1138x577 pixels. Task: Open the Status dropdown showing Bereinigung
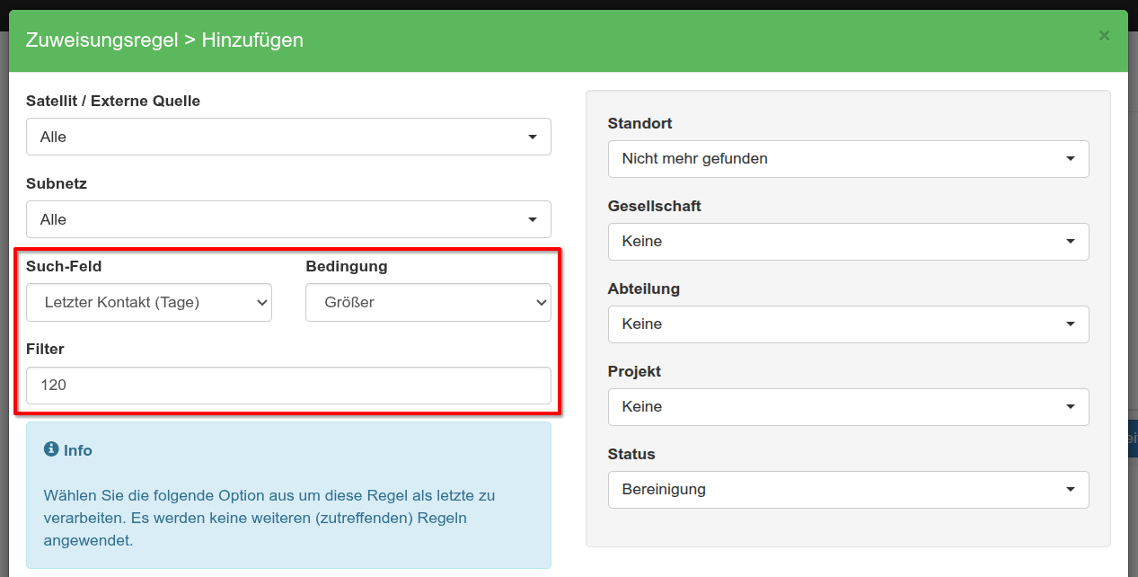click(x=849, y=489)
